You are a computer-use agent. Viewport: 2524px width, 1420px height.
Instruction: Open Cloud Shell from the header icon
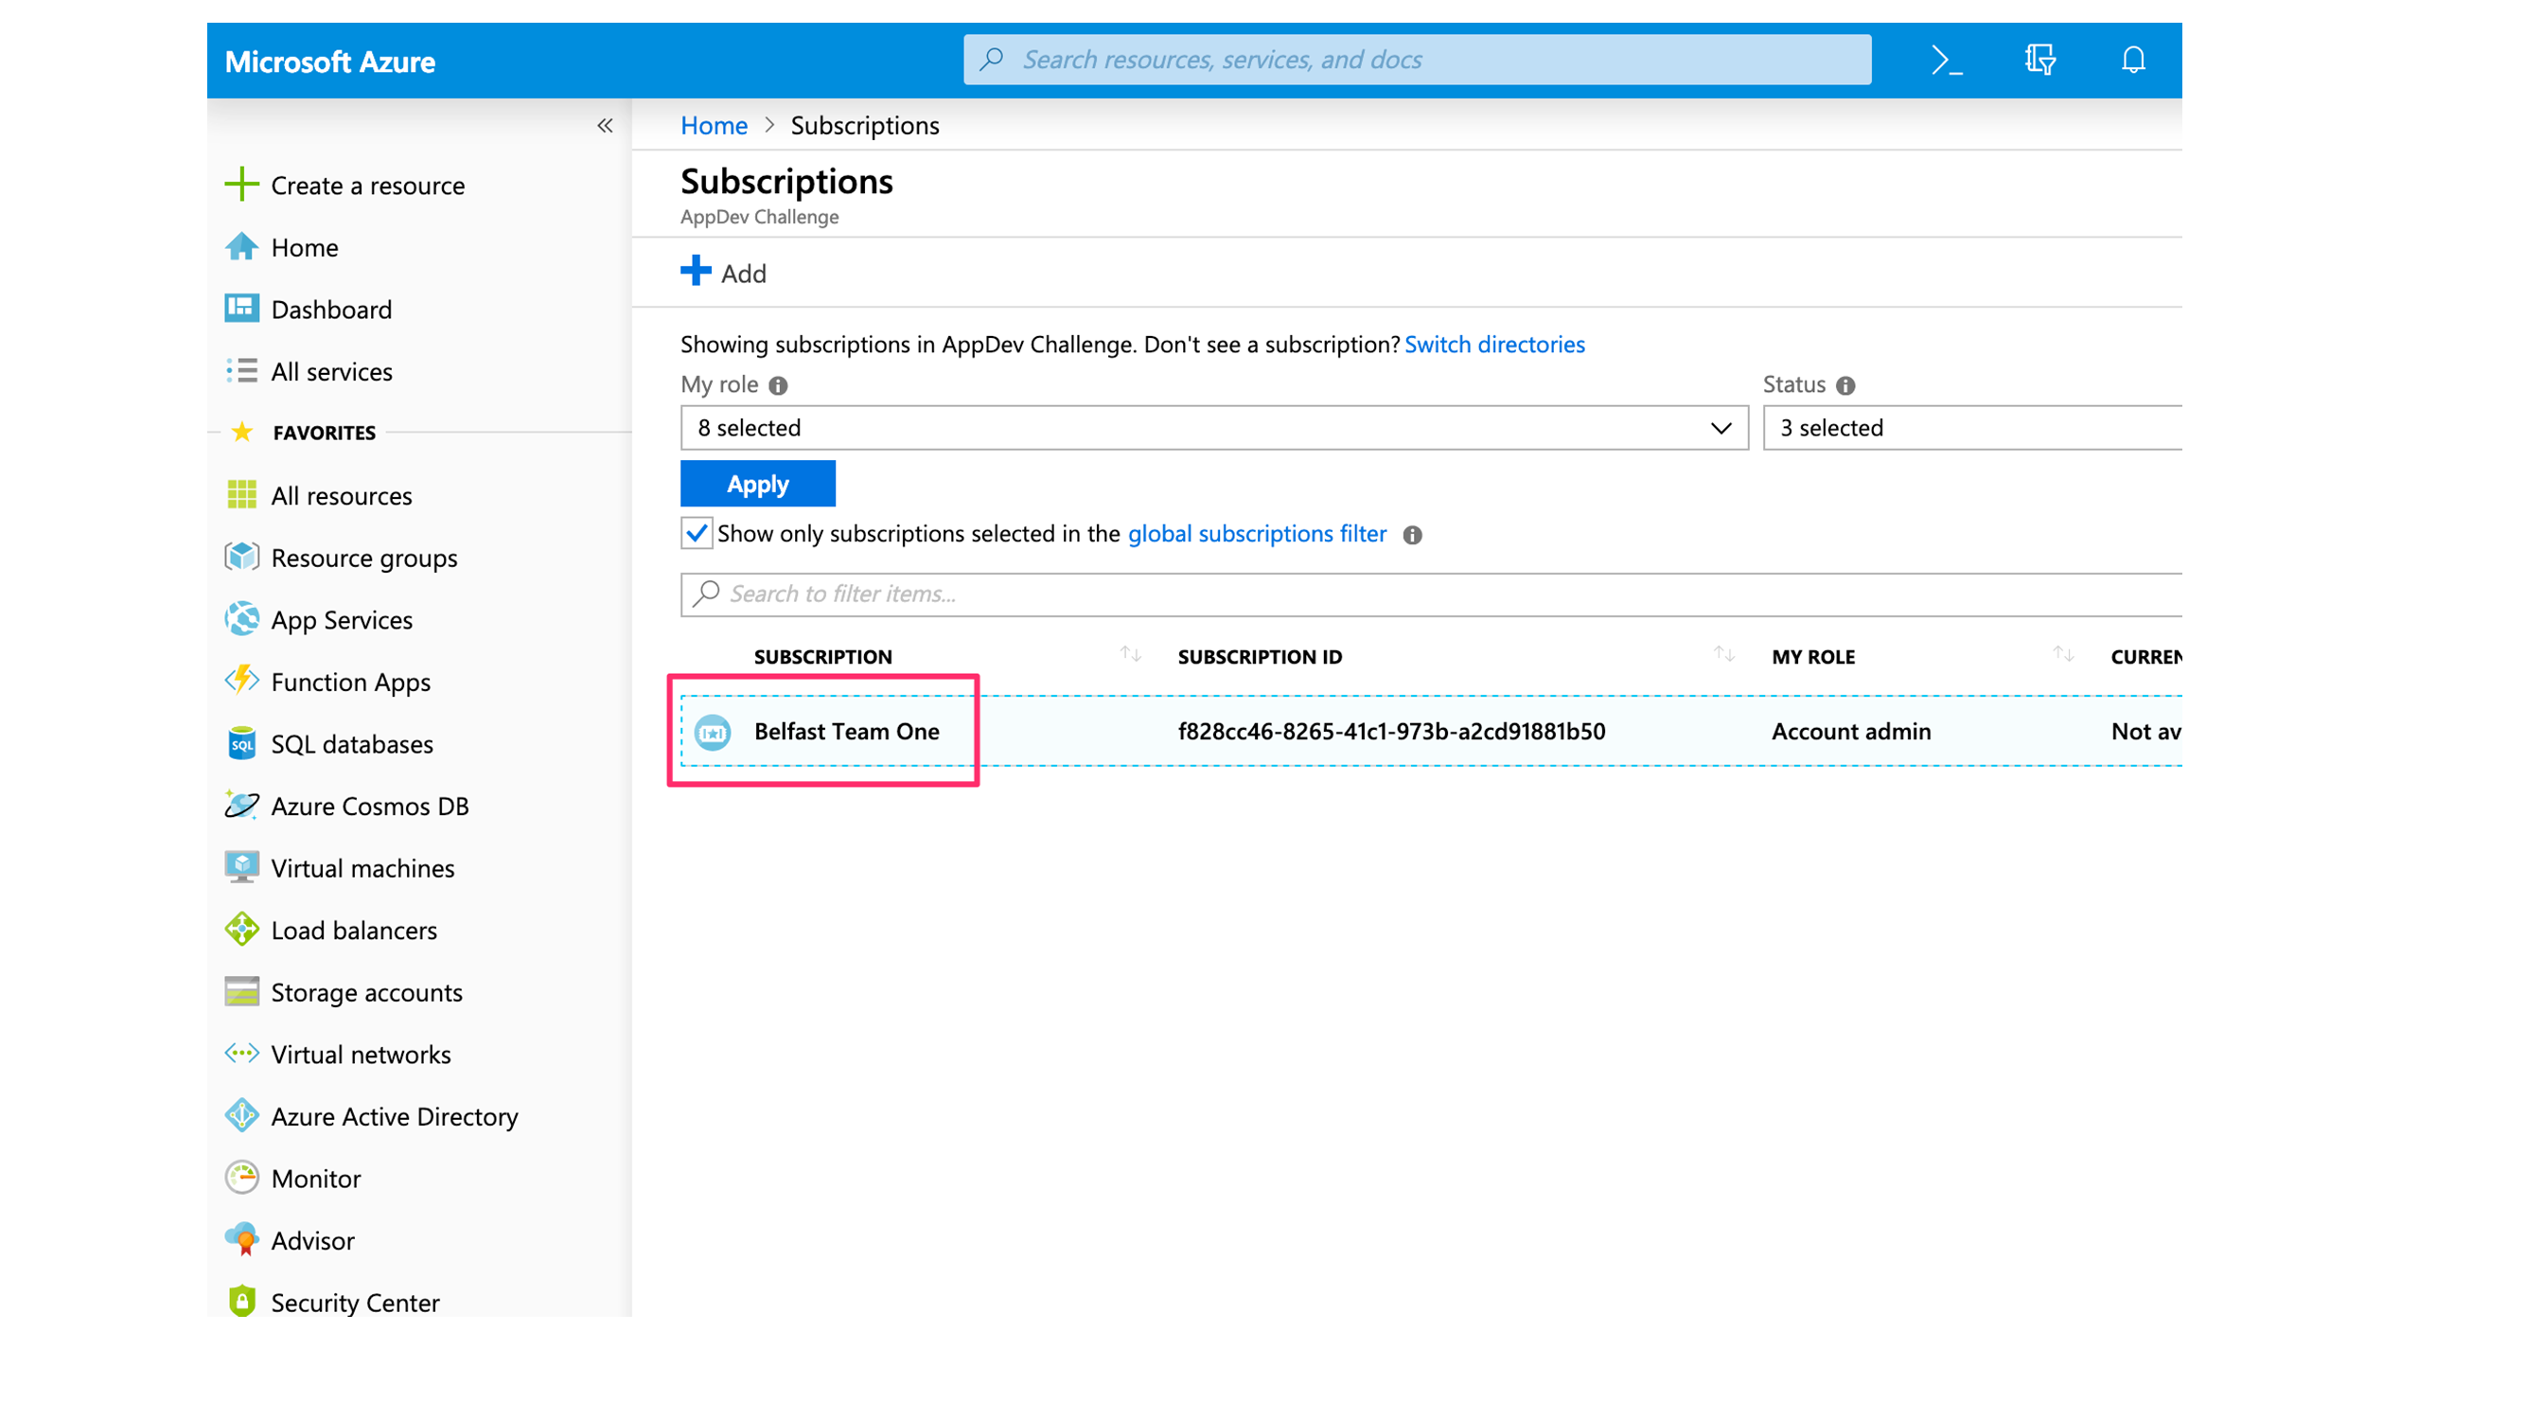coord(1946,61)
